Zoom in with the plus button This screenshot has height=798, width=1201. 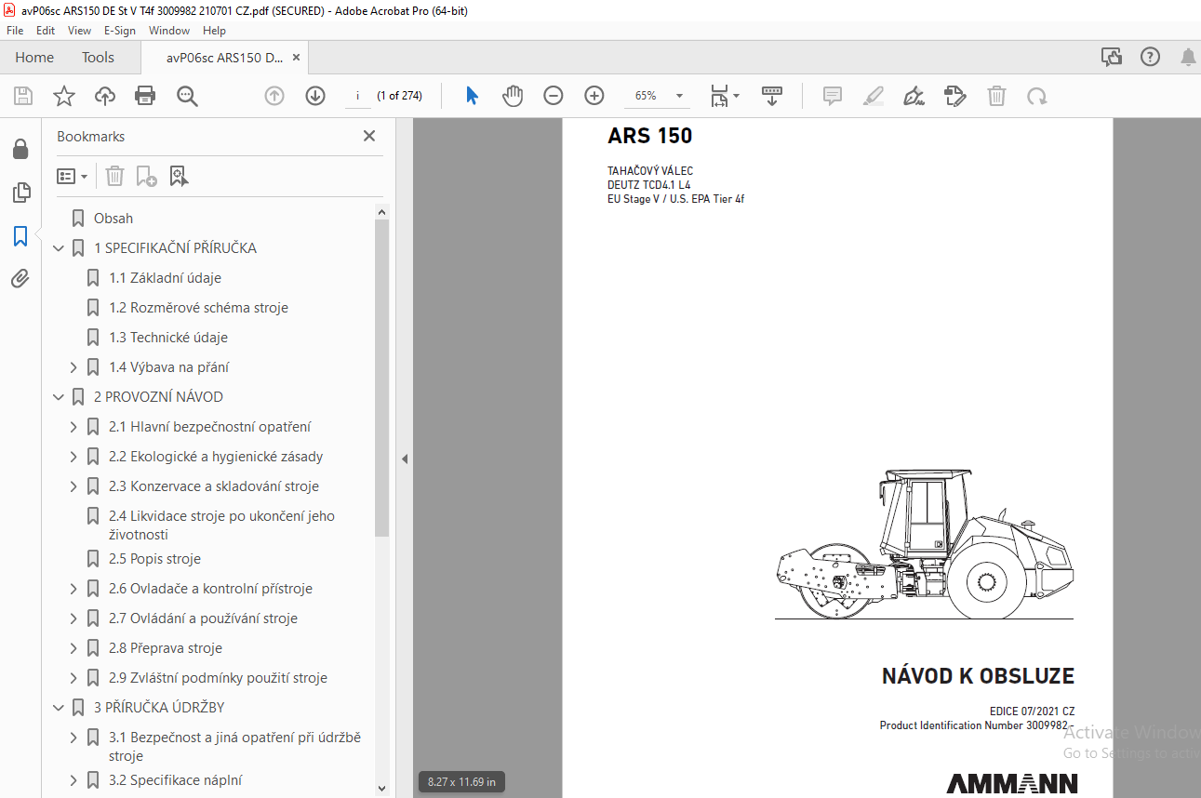point(594,96)
